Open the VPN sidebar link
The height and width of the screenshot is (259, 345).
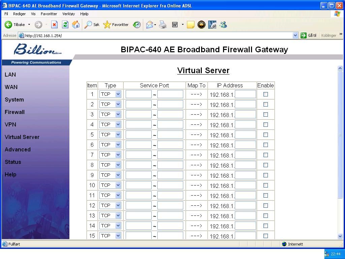(10, 125)
